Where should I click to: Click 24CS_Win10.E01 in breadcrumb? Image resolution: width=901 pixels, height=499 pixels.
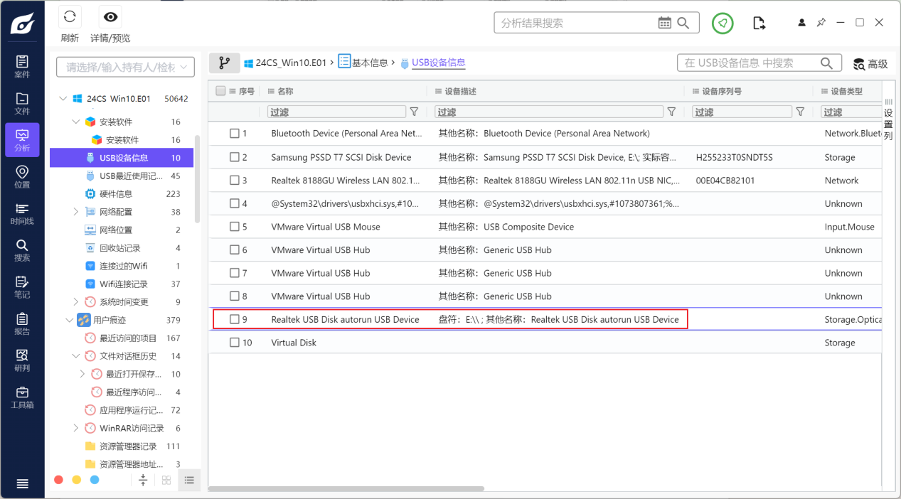click(290, 63)
